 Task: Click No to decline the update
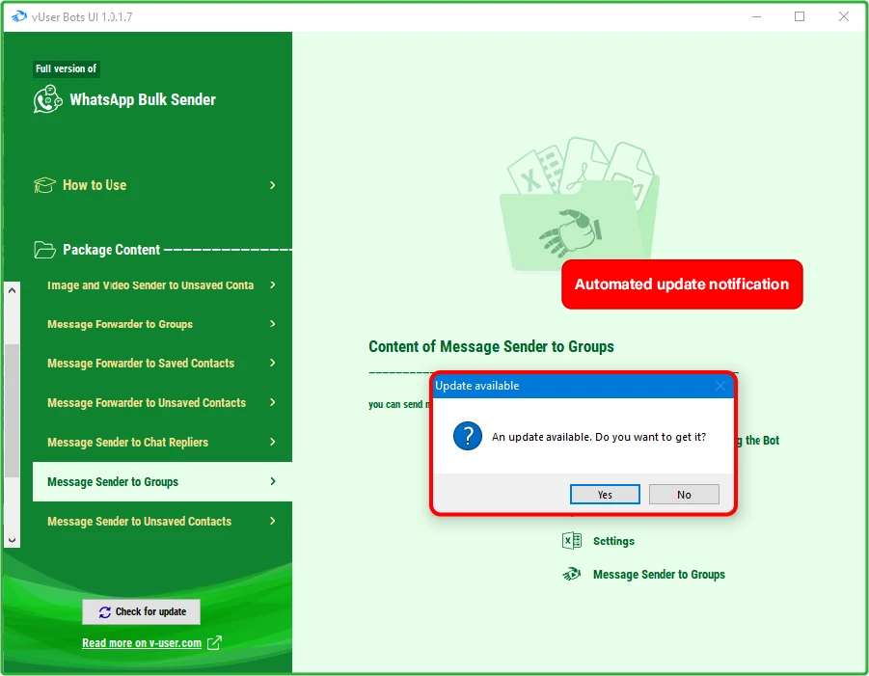pos(684,495)
